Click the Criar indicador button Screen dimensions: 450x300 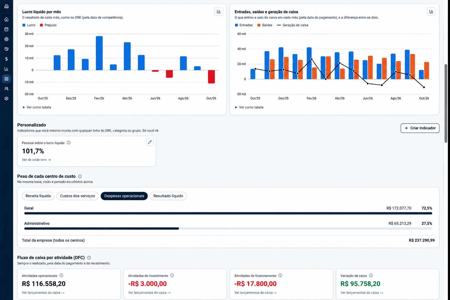point(420,128)
